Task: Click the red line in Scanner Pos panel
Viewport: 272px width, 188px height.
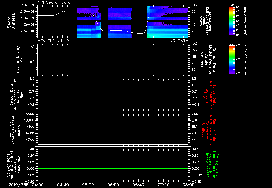Action: (x=132, y=135)
